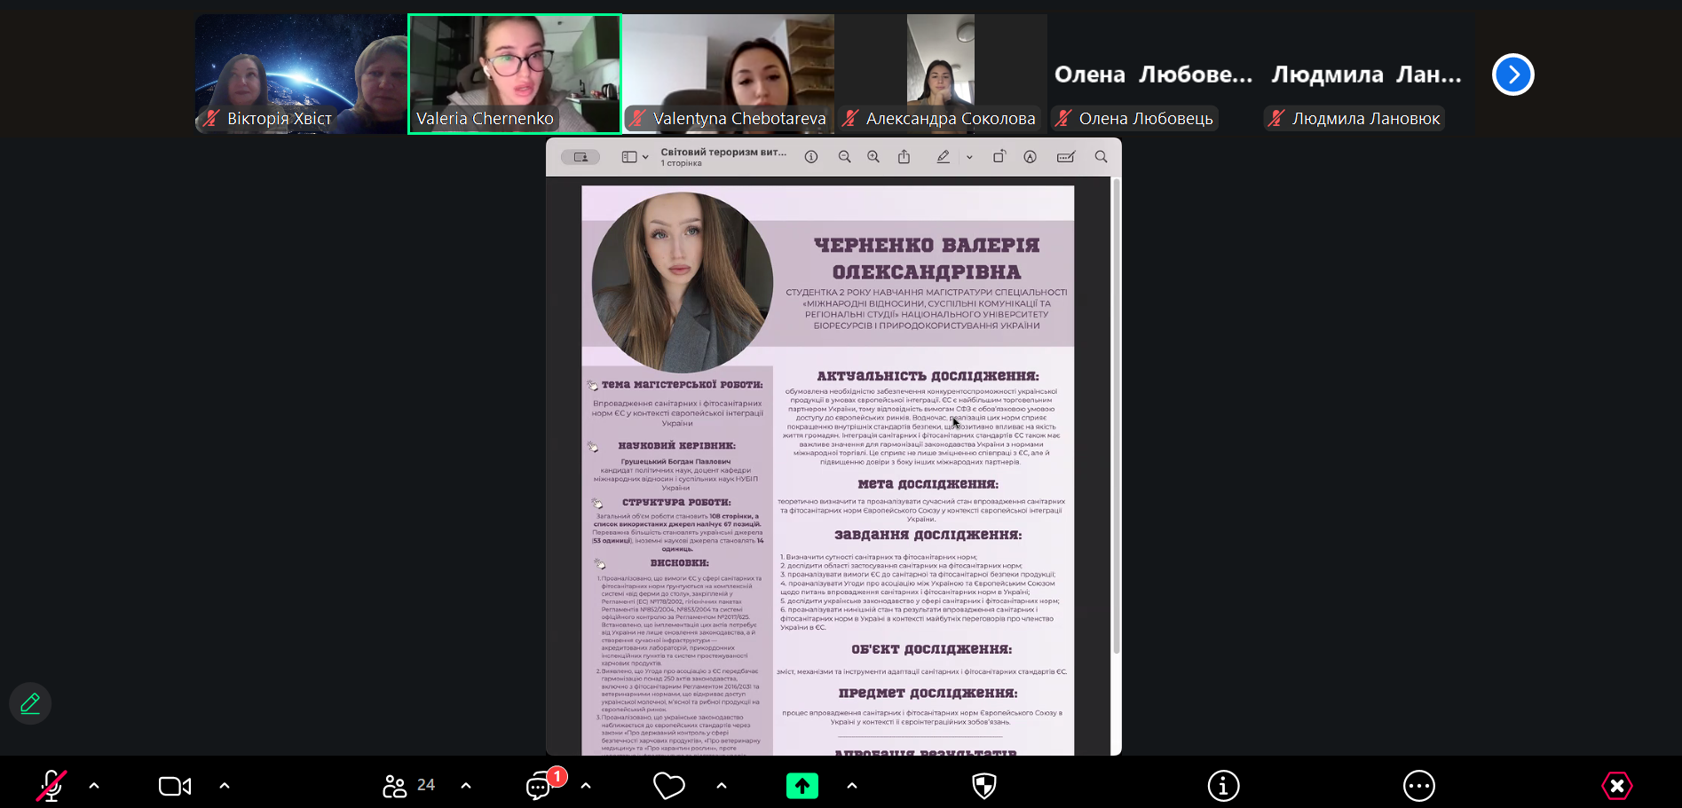Click supervisor name 'Грушецький Богдан Павлович'
This screenshot has height=808, width=1682.
[x=675, y=462]
